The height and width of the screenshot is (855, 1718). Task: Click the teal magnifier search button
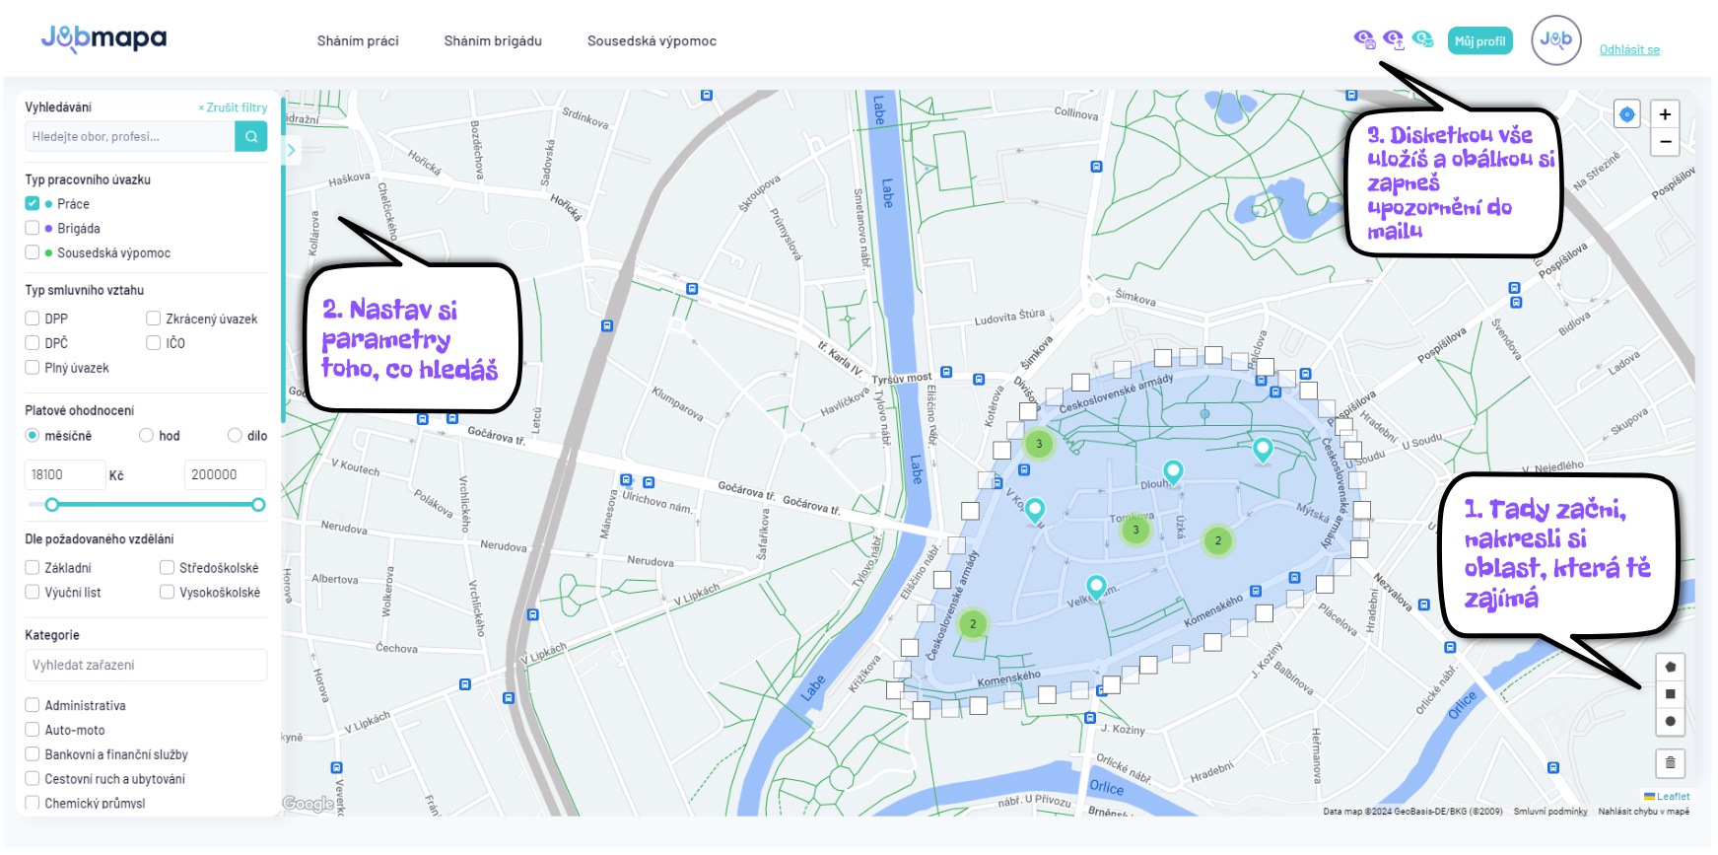point(251,136)
